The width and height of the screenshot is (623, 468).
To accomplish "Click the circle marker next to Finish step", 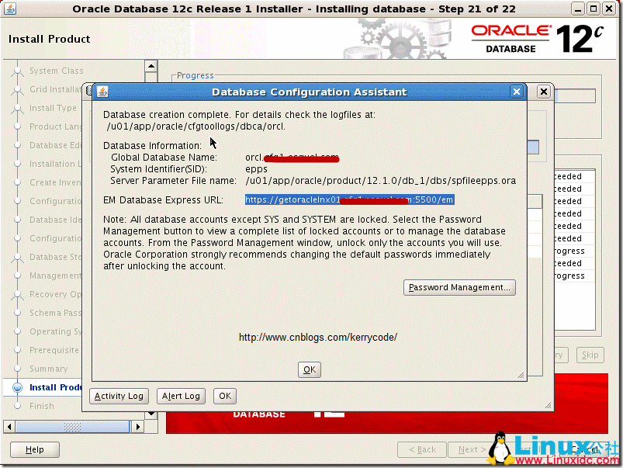I will [x=17, y=406].
